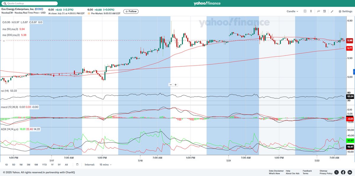Visit Yahoo Finance Facebook page
355x176 pixels.
point(343,172)
